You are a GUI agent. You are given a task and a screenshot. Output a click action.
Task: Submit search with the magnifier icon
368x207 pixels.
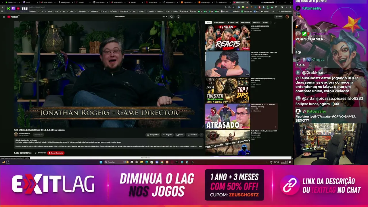point(171,17)
